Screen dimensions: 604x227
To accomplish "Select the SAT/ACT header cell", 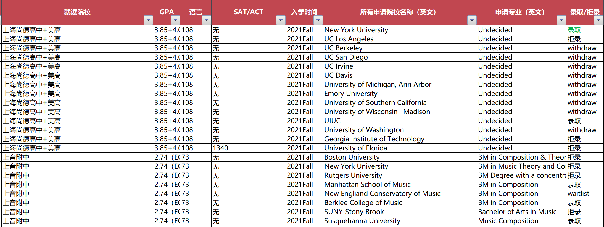I will click(249, 12).
